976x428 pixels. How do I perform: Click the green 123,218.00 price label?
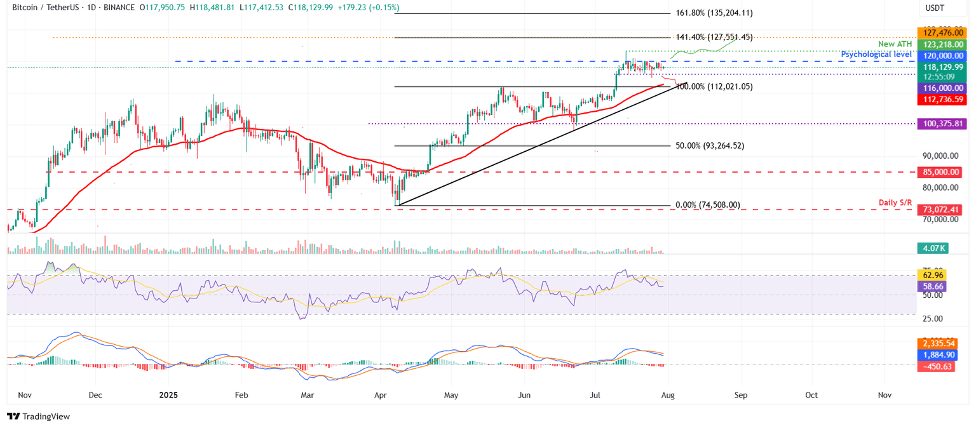click(x=942, y=44)
